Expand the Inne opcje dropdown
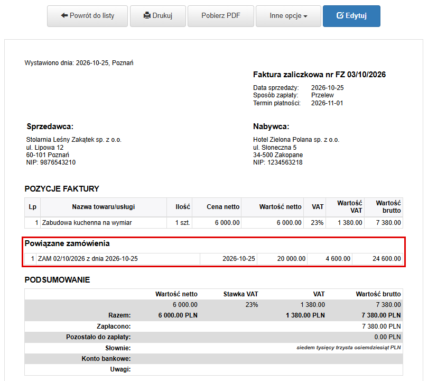The height and width of the screenshot is (381, 428). point(289,16)
